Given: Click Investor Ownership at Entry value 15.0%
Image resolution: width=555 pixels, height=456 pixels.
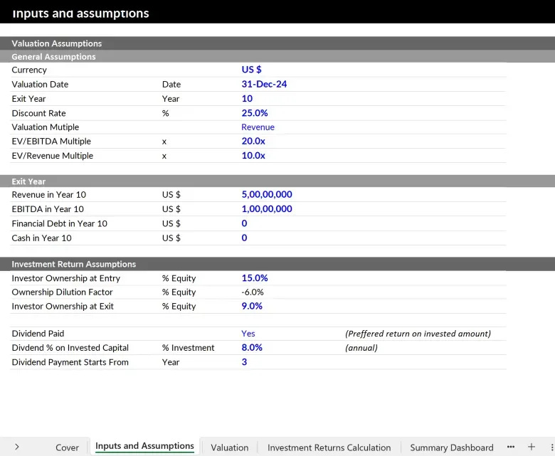Looking at the screenshot, I should point(255,278).
